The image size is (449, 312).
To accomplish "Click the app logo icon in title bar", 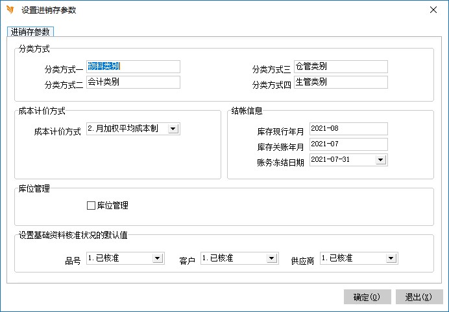I will pos(10,10).
